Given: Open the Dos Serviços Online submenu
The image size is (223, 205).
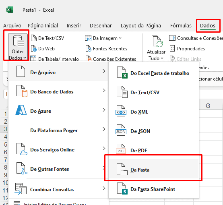Looking at the screenshot, I should pyautogui.click(x=58, y=149).
